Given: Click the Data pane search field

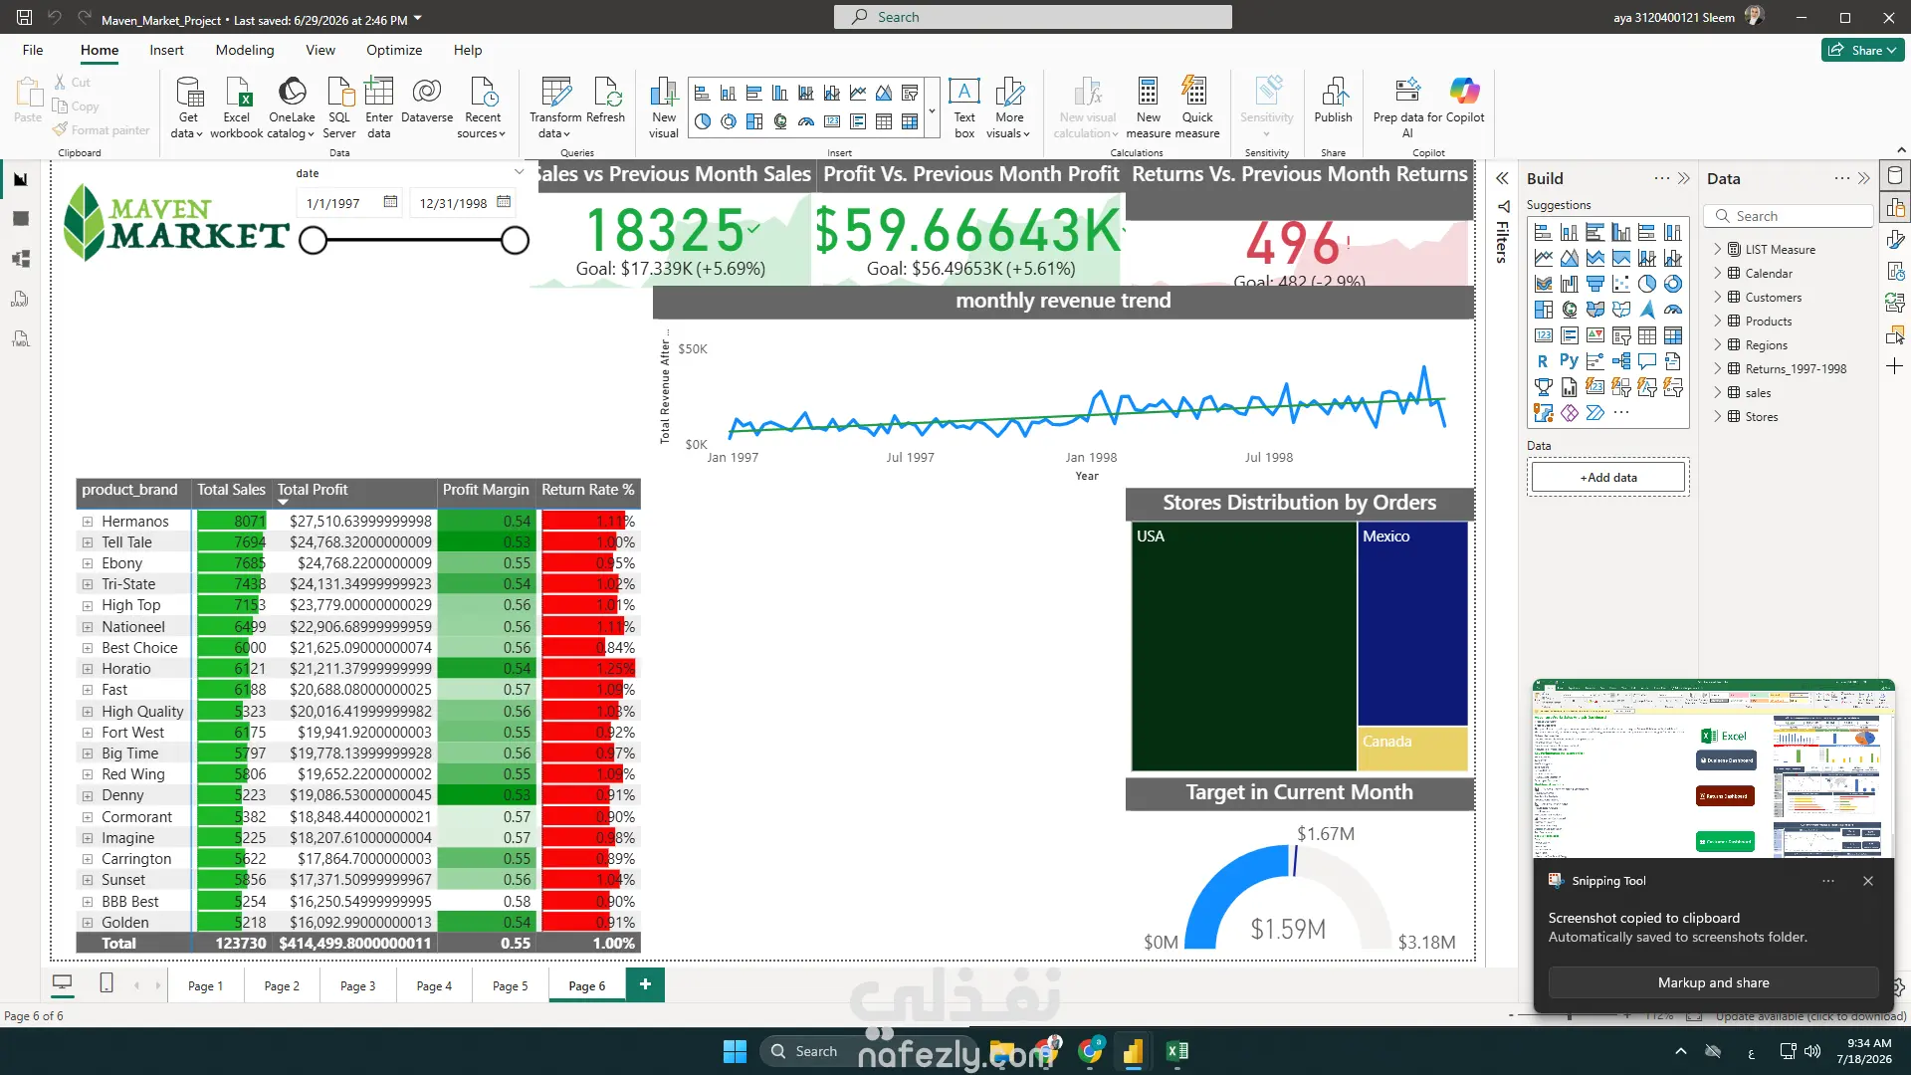Looking at the screenshot, I should 1791,216.
